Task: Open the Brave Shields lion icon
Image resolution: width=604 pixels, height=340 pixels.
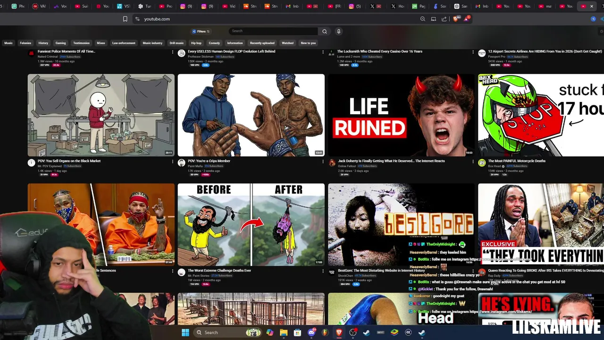Action: point(455,19)
